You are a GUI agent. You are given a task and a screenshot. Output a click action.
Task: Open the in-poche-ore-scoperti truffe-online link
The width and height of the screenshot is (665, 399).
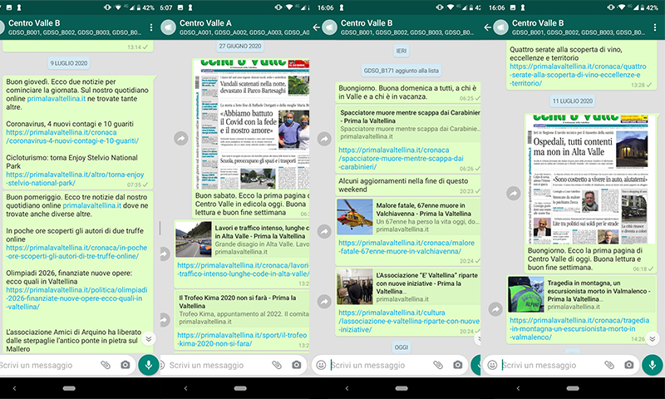76,252
